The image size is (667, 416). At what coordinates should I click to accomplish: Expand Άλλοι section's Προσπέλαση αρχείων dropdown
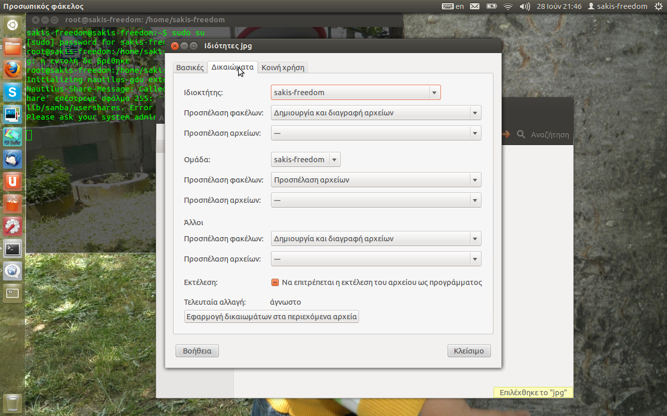376,259
